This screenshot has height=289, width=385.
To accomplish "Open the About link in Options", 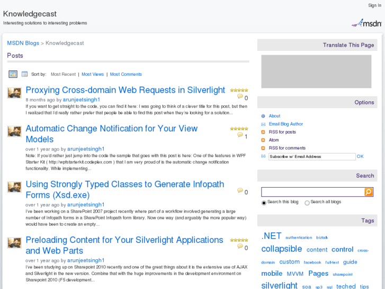I will coord(274,116).
